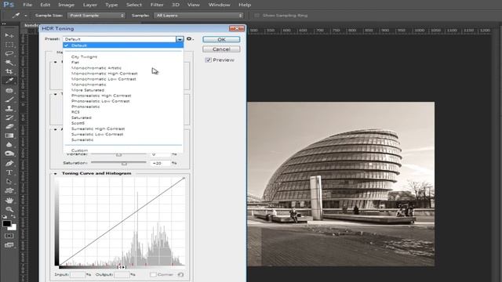Select the Rectangular Marquee tool
Image resolution: width=502 pixels, height=282 pixels.
9,45
